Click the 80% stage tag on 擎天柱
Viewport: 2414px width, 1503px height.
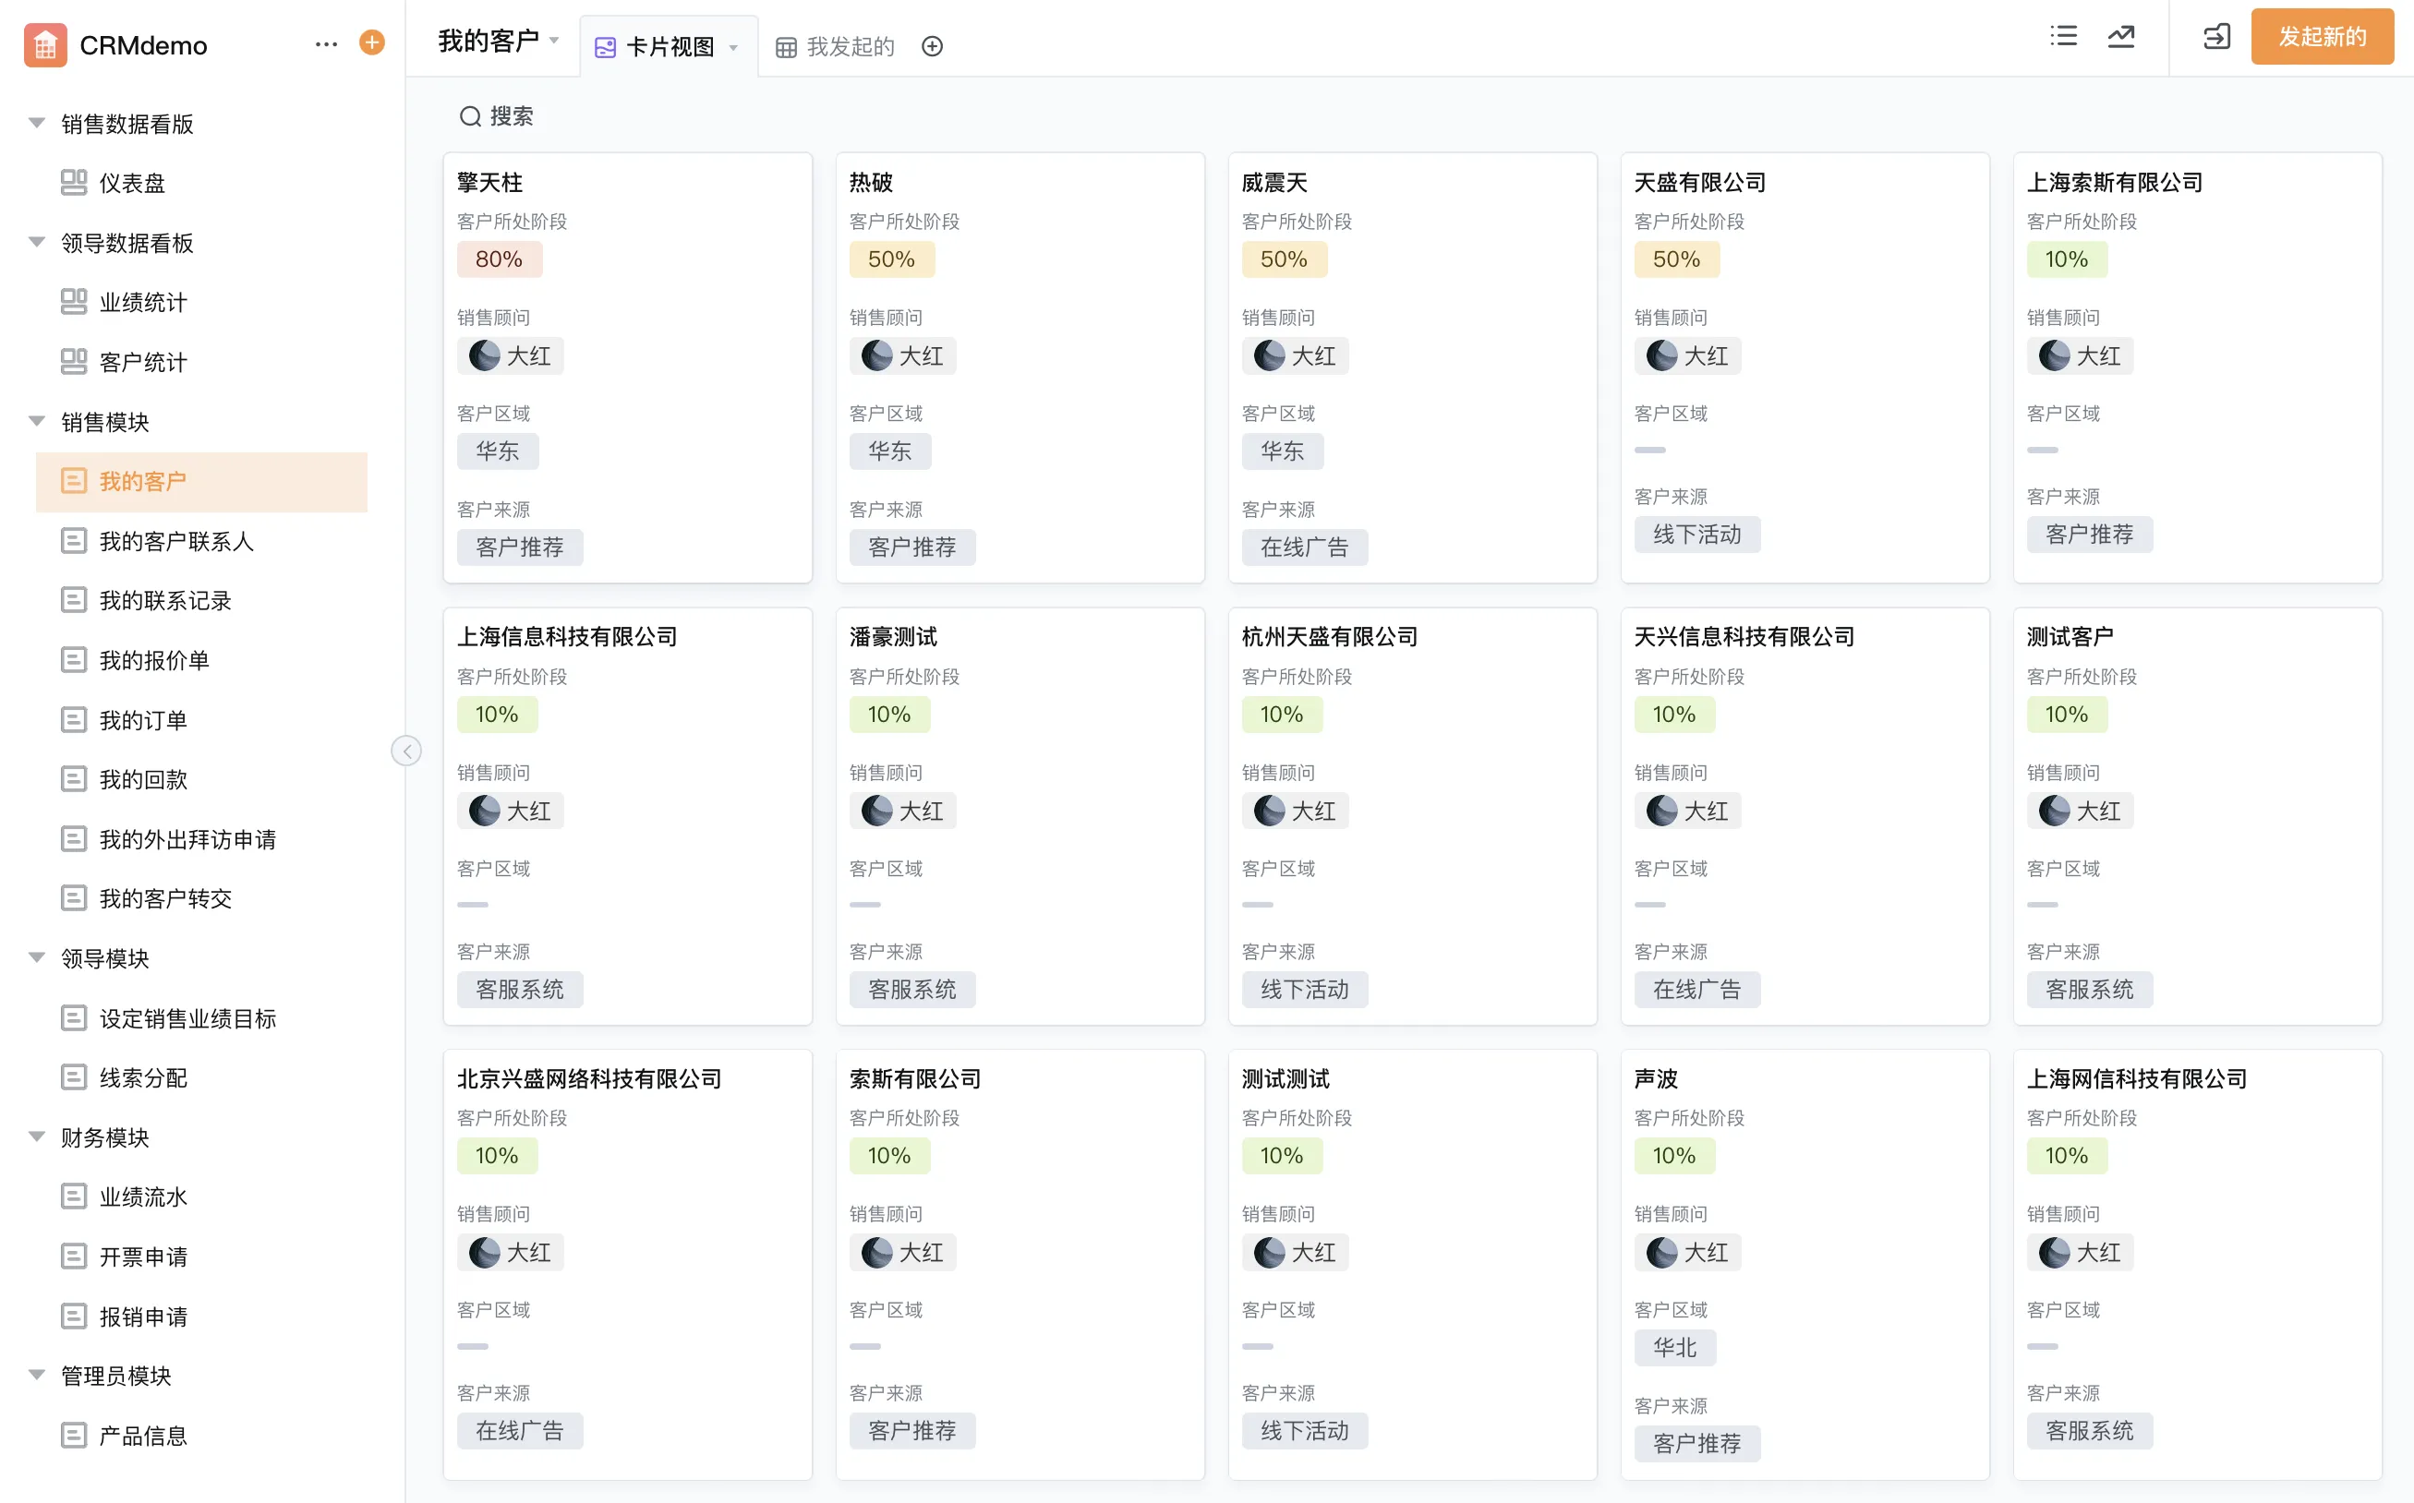499,259
